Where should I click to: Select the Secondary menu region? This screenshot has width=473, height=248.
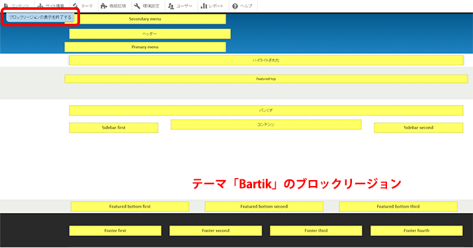click(145, 19)
